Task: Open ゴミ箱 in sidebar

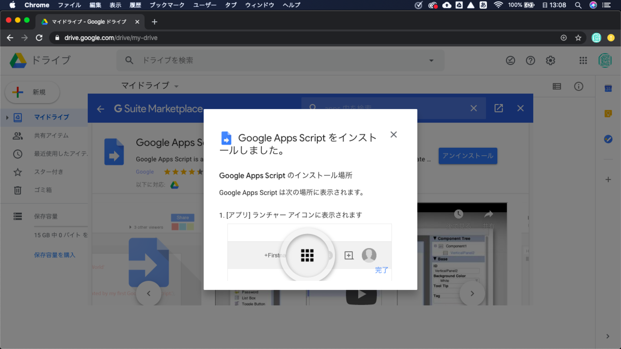Action: pos(43,190)
